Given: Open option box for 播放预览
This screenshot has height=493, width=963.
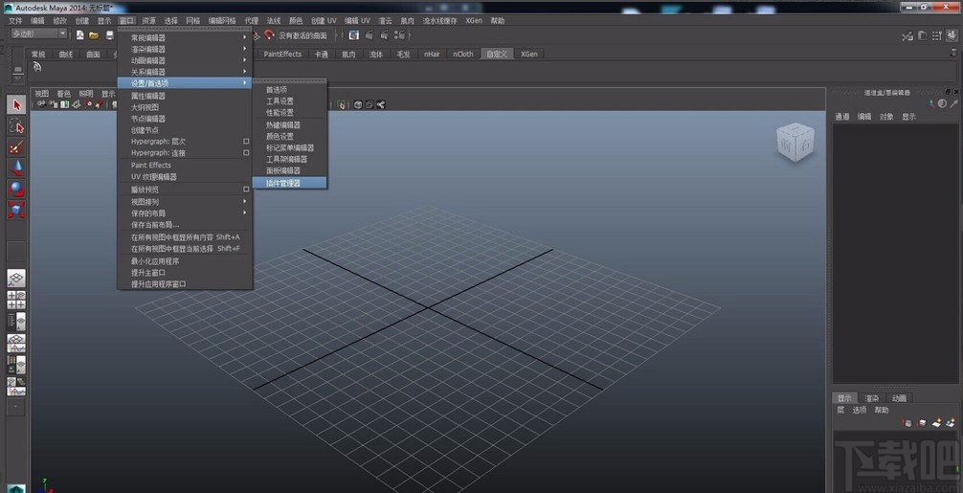Looking at the screenshot, I should coord(246,190).
